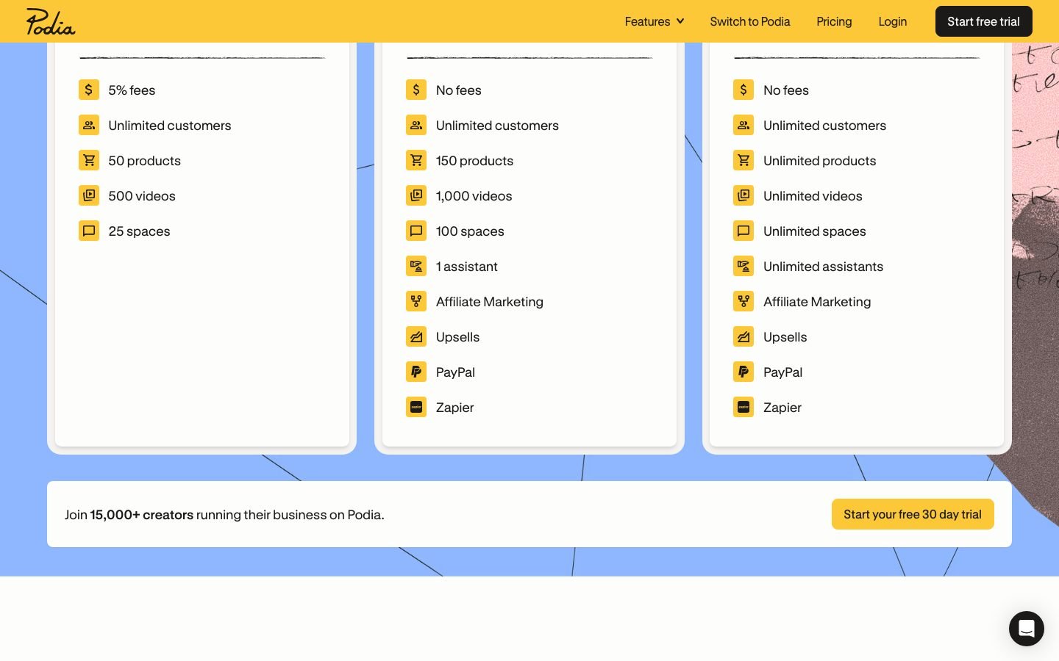Click the 150 products text
The image size is (1059, 661).
474,161
